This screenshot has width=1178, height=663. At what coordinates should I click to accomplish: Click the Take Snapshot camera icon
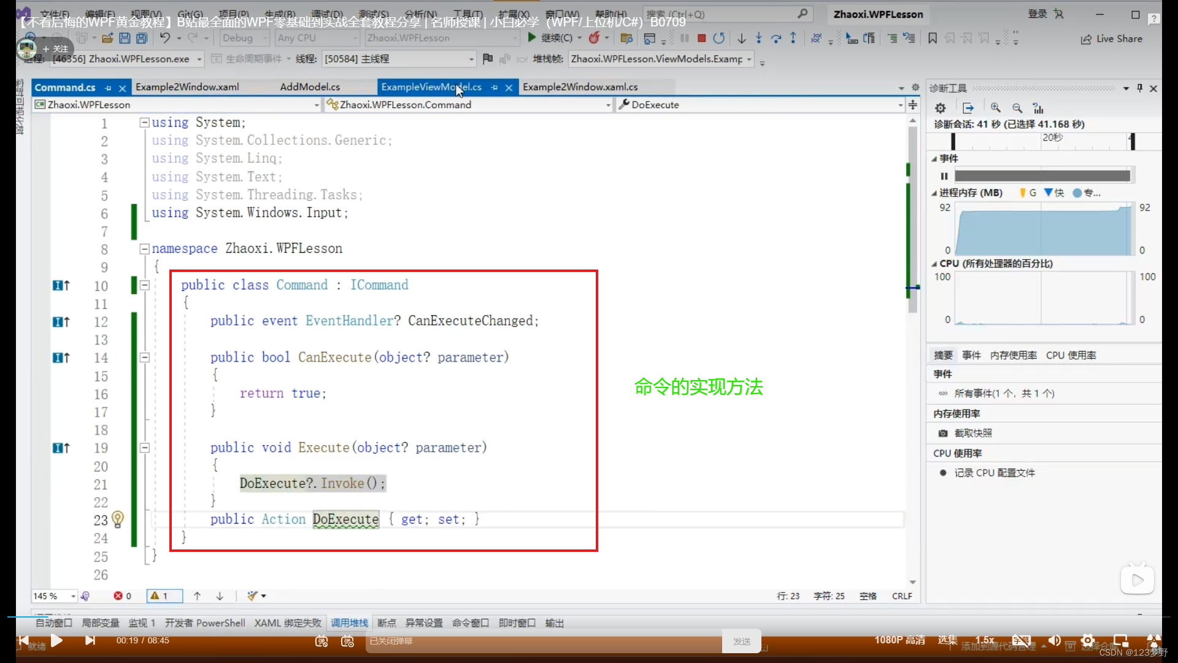(943, 433)
